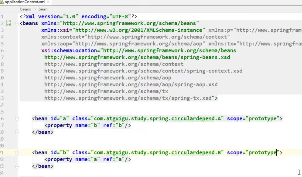
Task: Click the xsi:schemaLocation attribute name
Action: click(x=69, y=50)
